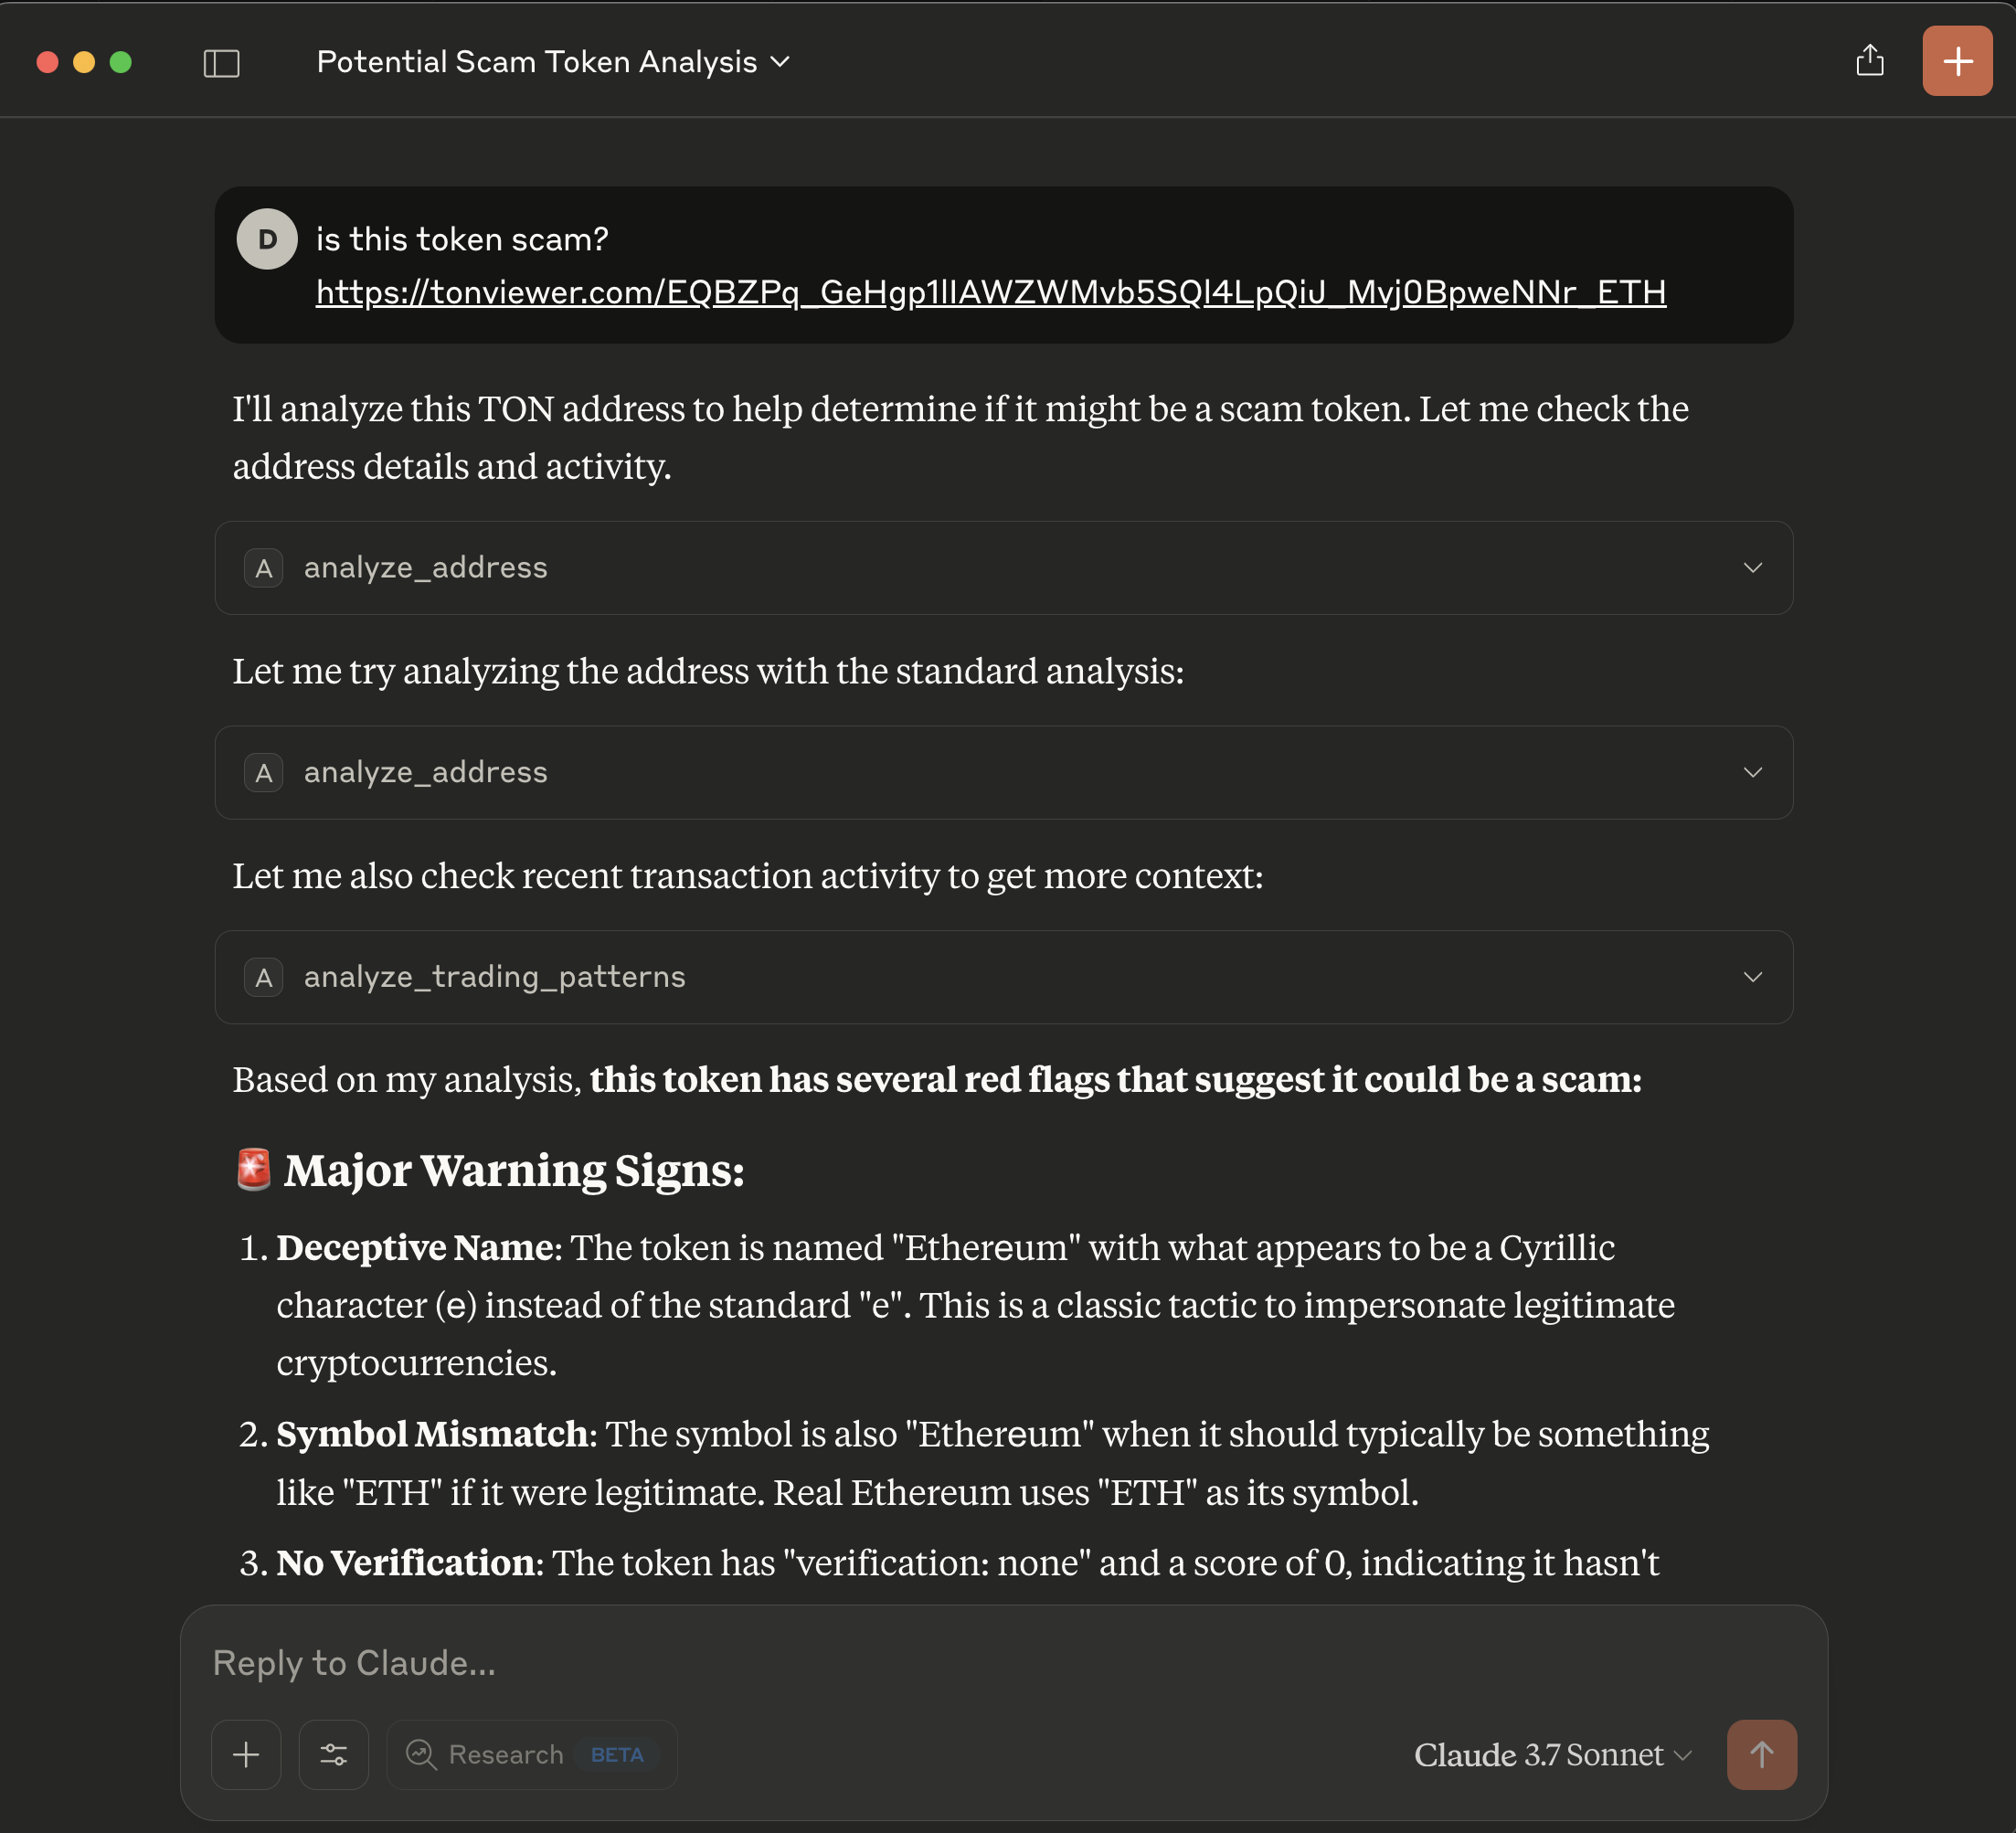Open the share conversation icon

click(x=1870, y=60)
